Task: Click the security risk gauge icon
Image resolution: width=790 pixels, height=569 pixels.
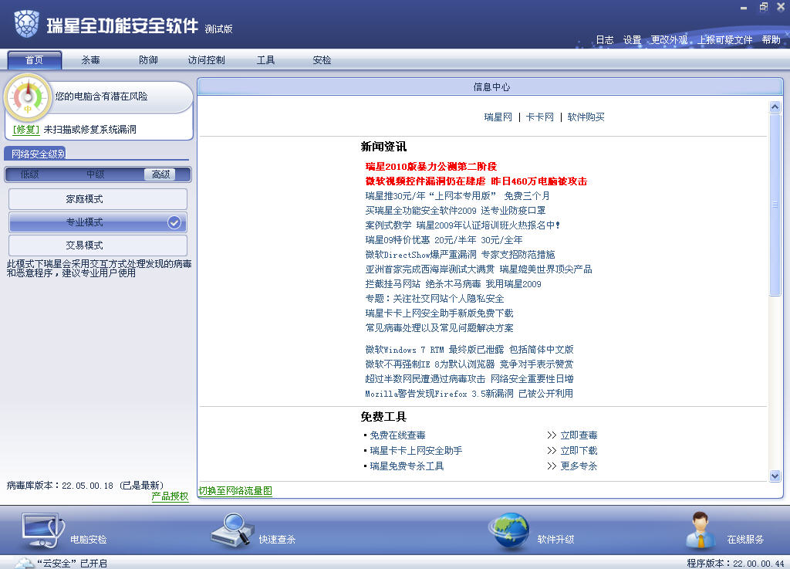Action: pyautogui.click(x=28, y=98)
